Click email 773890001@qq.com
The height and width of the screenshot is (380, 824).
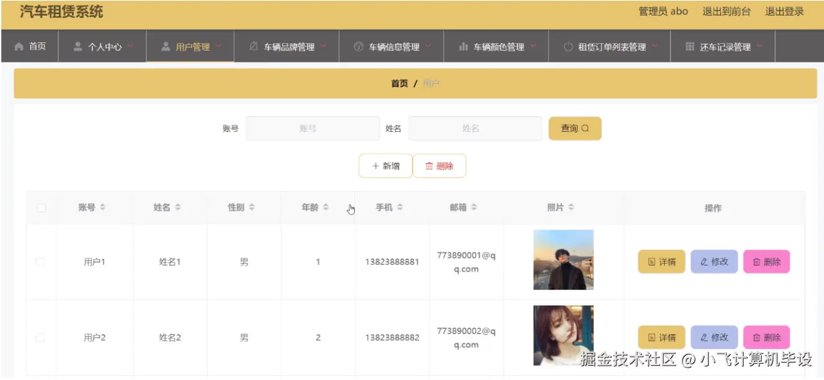point(466,262)
